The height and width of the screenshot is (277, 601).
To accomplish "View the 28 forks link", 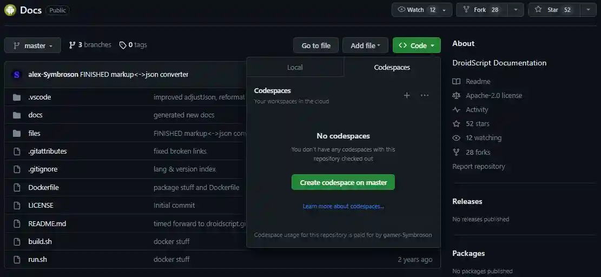I will point(478,153).
